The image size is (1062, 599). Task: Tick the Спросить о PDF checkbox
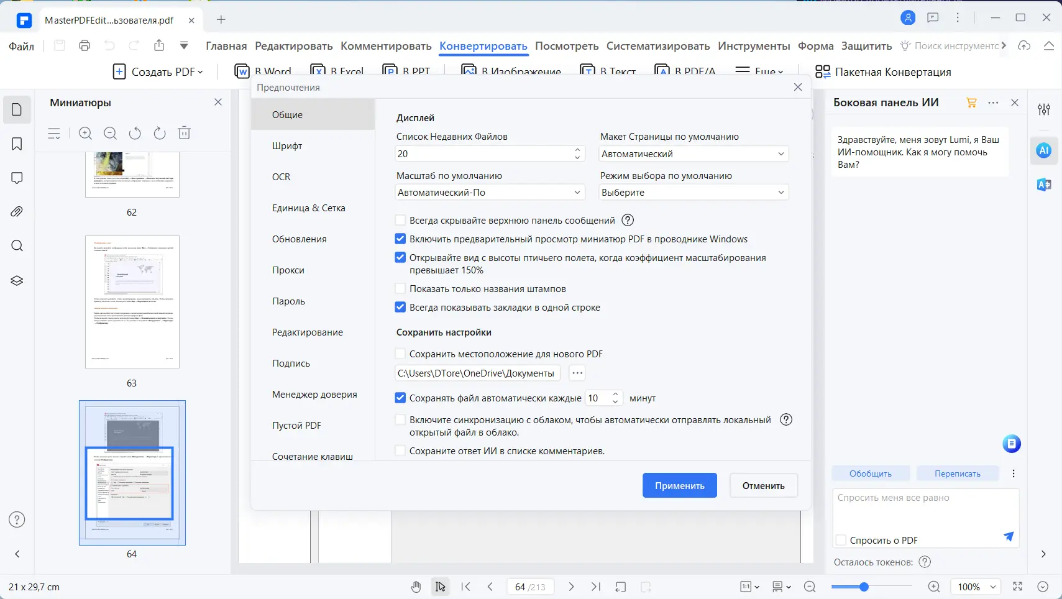[x=841, y=540]
